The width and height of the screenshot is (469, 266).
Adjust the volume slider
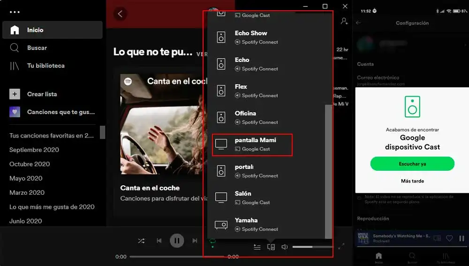312,247
